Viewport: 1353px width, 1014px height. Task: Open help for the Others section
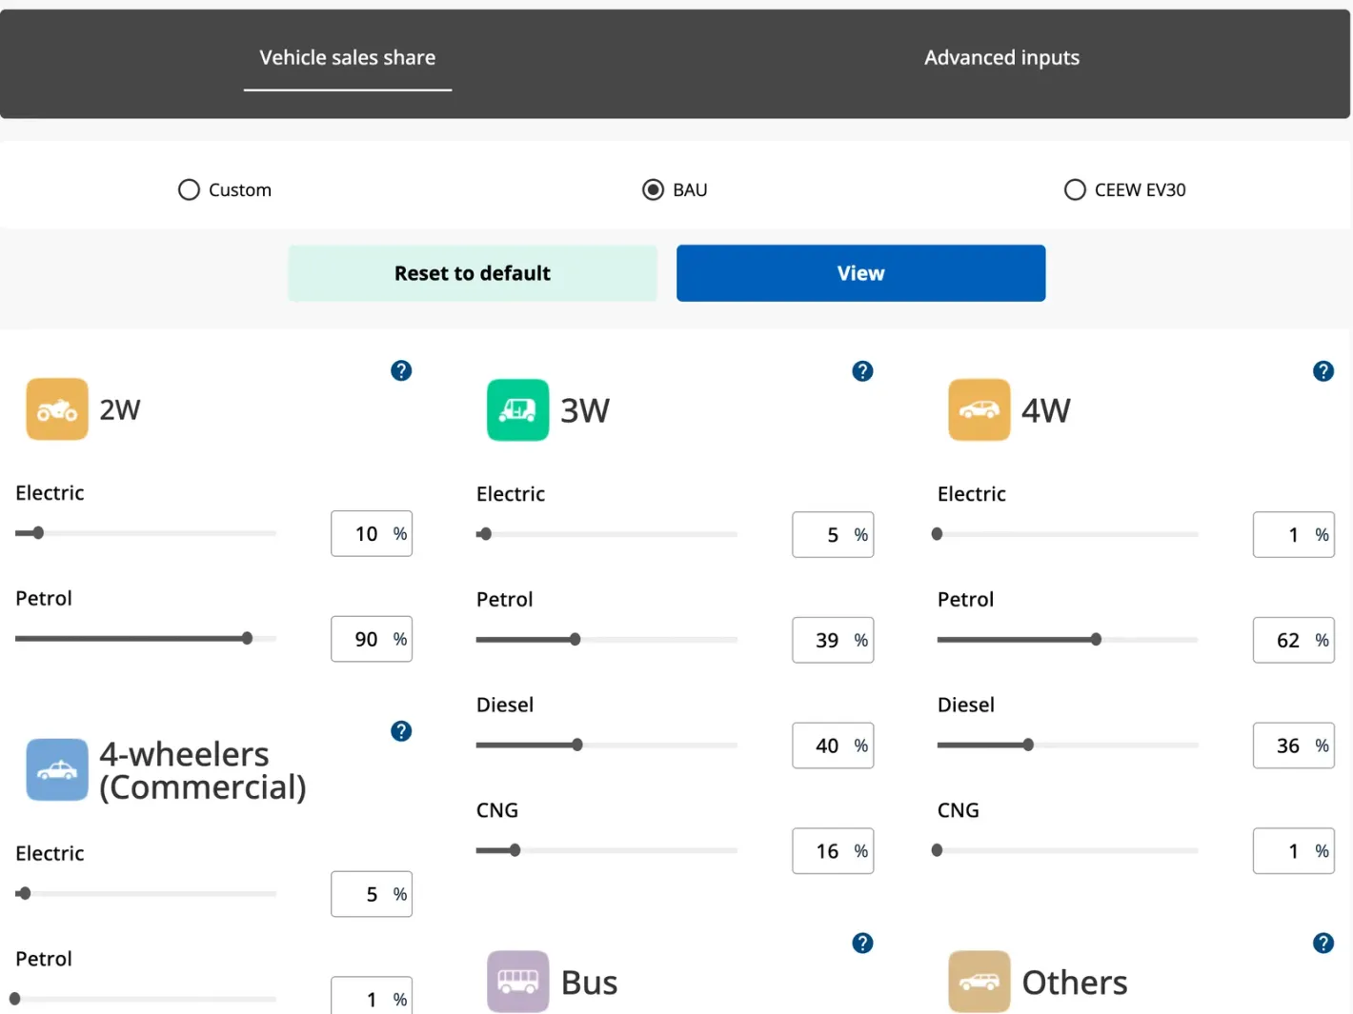[1323, 943]
